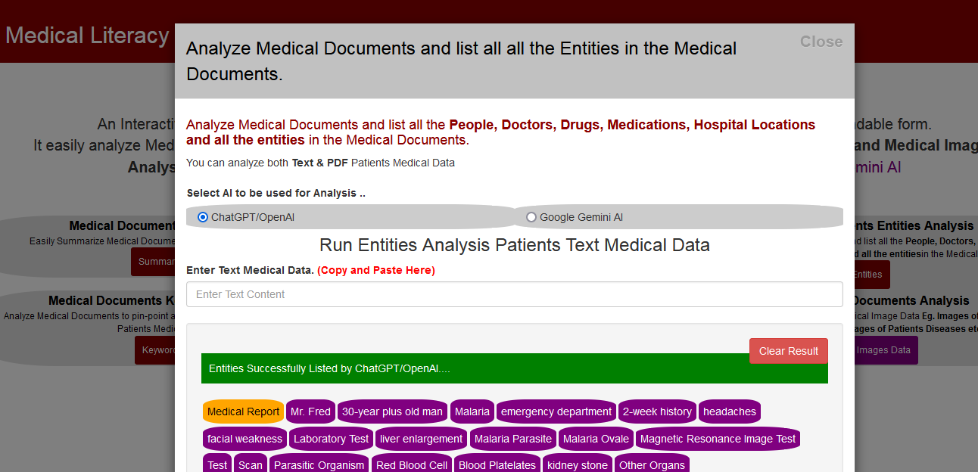Select the Red Blood Cell entity tag
Image resolution: width=978 pixels, height=472 pixels.
pos(411,464)
